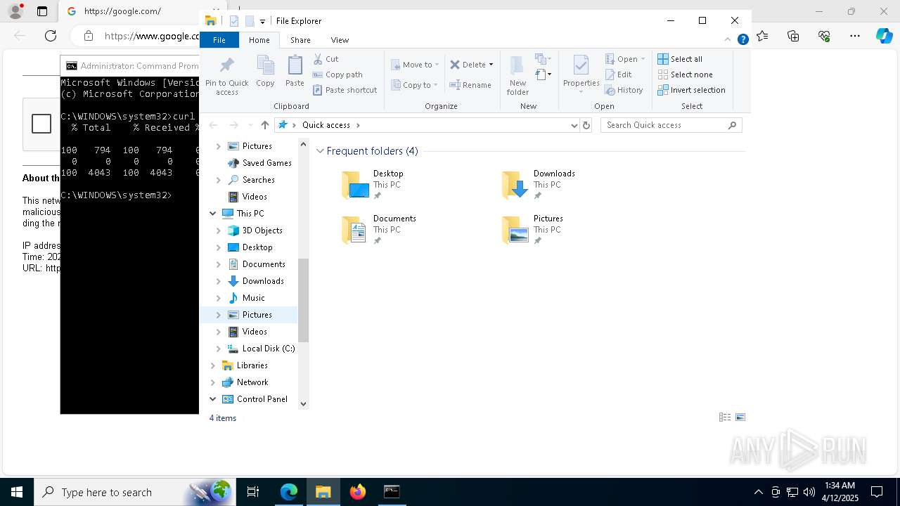The height and width of the screenshot is (506, 900).
Task: Click Copy path in Clipboard group
Action: [x=337, y=74]
